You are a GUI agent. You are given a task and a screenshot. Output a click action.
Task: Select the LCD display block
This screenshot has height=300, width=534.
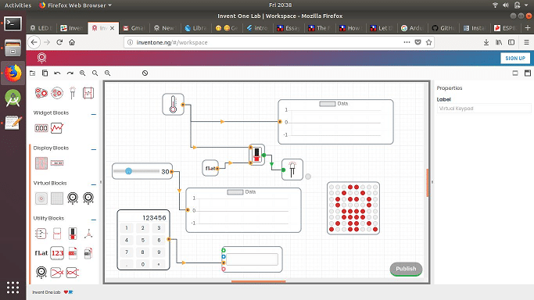[57, 163]
